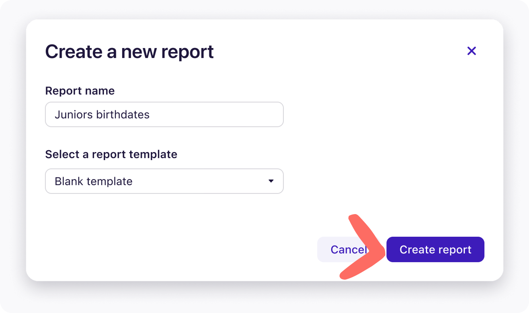529x313 pixels.
Task: Dismiss dialog via purple X icon
Action: pos(472,51)
